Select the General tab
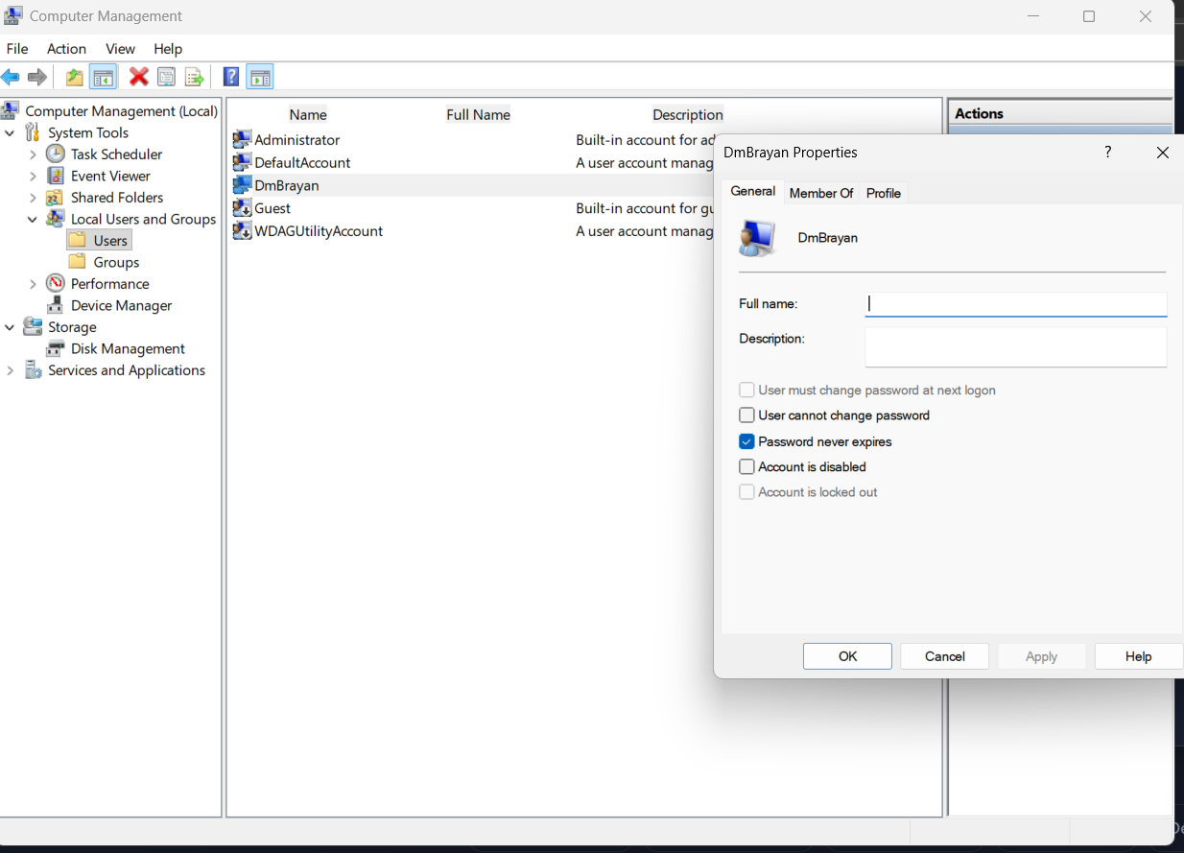The image size is (1184, 853). (753, 191)
